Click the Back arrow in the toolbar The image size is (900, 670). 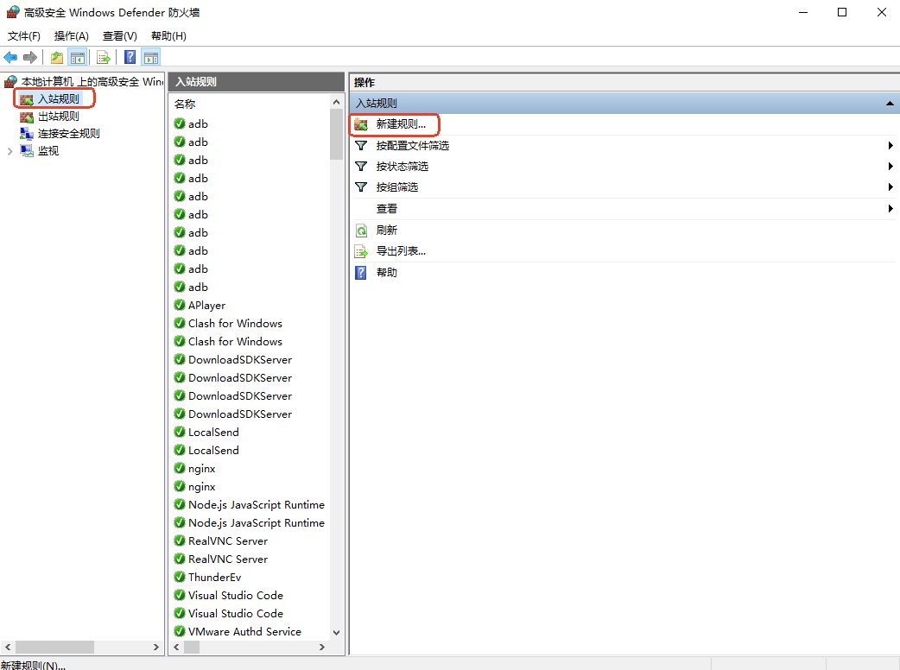(x=10, y=58)
